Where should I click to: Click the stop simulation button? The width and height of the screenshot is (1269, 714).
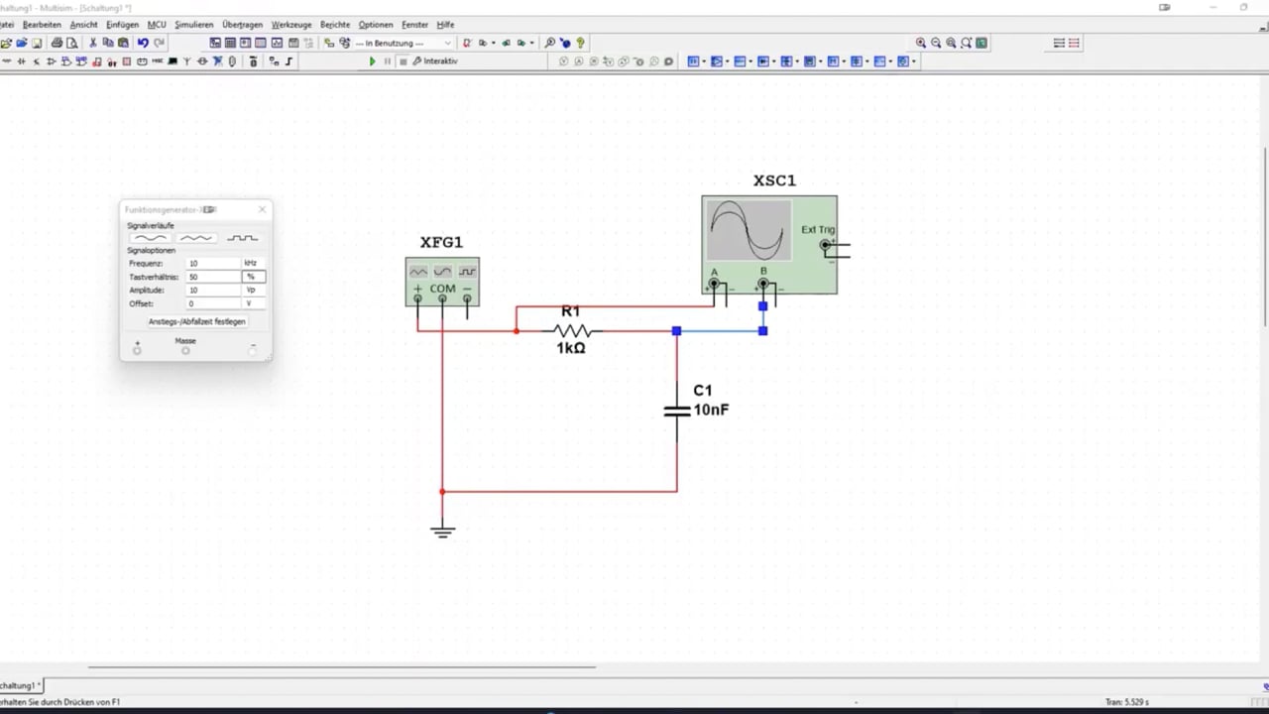pyautogui.click(x=403, y=61)
